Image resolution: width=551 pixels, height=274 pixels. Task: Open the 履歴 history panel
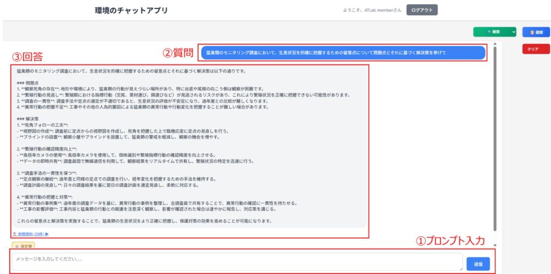pyautogui.click(x=536, y=32)
